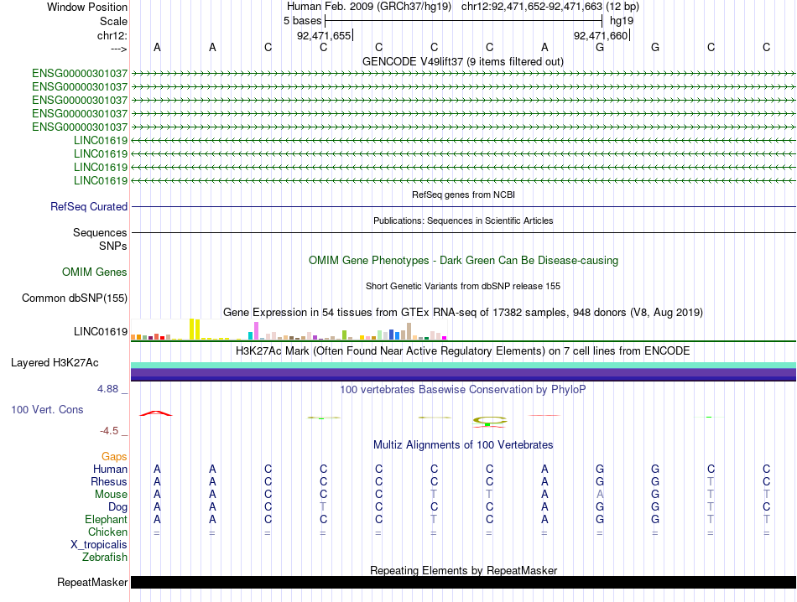The width and height of the screenshot is (797, 602).
Task: Open the GENCODE V49lift37 track title
Action: (463, 61)
